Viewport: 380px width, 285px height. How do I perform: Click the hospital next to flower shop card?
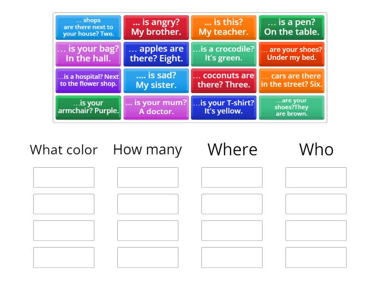(x=88, y=80)
